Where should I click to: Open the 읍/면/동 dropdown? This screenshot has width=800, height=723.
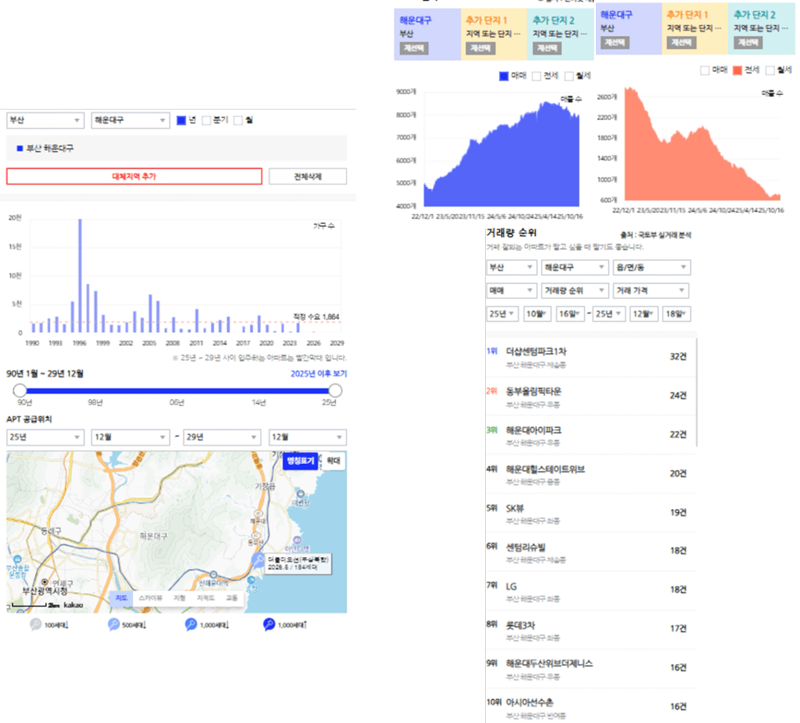click(x=652, y=267)
